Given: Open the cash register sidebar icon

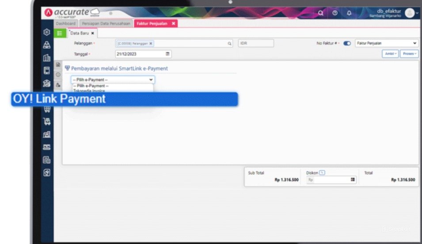Looking at the screenshot, I should point(46,70).
